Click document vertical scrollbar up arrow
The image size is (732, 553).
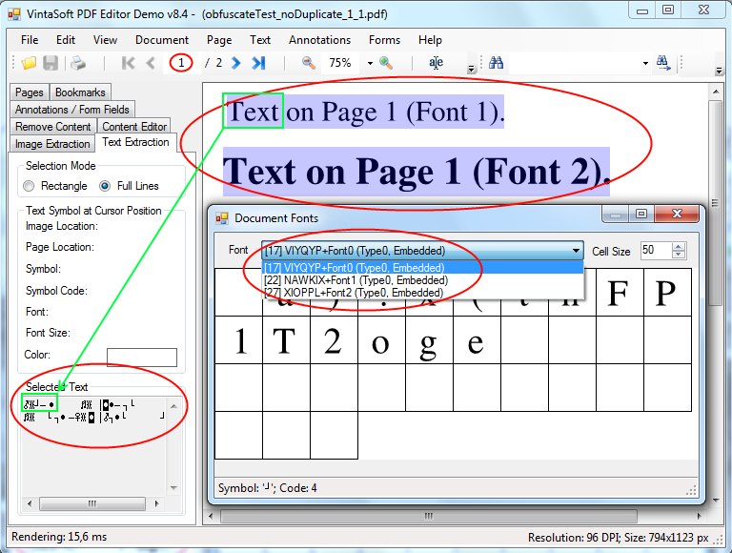pos(716,92)
